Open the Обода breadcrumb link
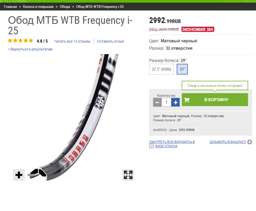The image size is (256, 211). [x=65, y=7]
